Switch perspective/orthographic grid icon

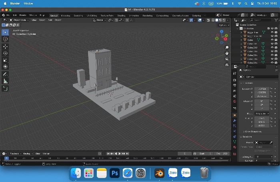[x=227, y=65]
